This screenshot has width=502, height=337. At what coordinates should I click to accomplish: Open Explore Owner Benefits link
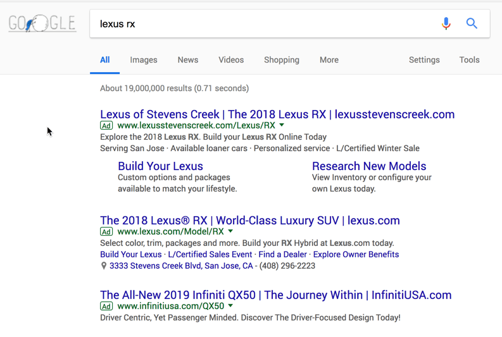click(356, 255)
